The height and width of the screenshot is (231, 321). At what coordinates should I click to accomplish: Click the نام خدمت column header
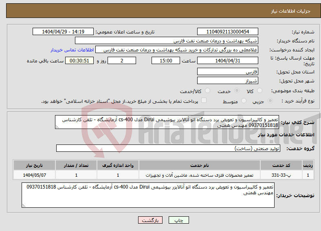[200, 165]
